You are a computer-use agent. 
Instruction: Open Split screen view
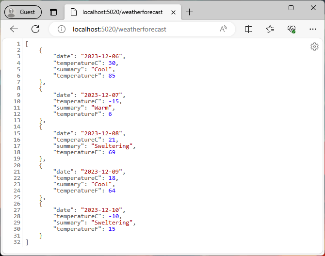point(248,29)
